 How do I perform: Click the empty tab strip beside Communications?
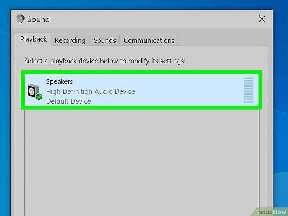(222, 40)
